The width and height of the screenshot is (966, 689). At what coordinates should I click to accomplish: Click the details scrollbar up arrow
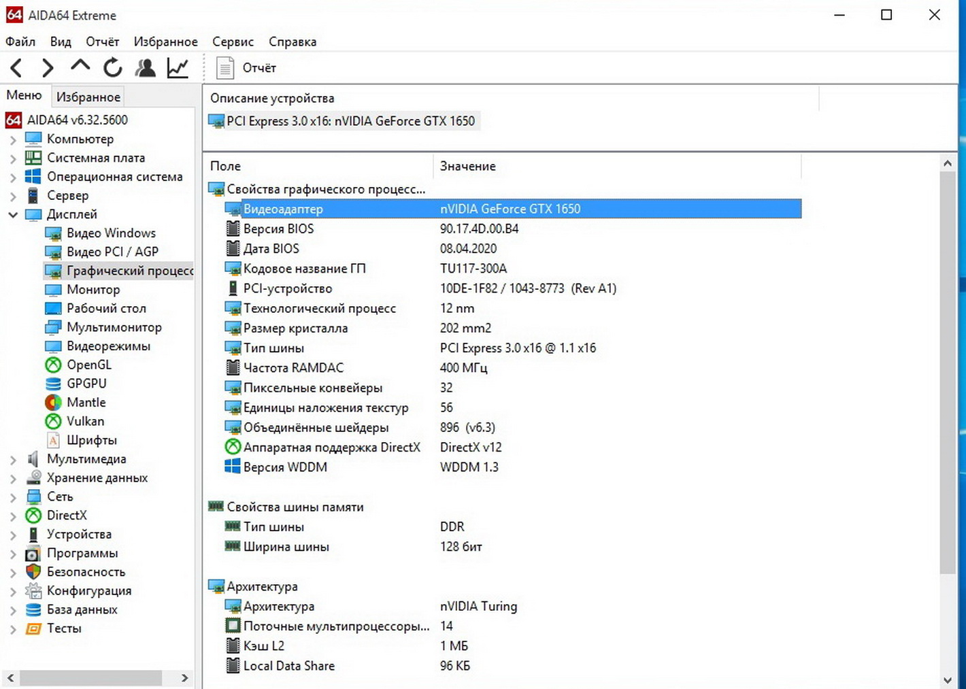point(947,163)
